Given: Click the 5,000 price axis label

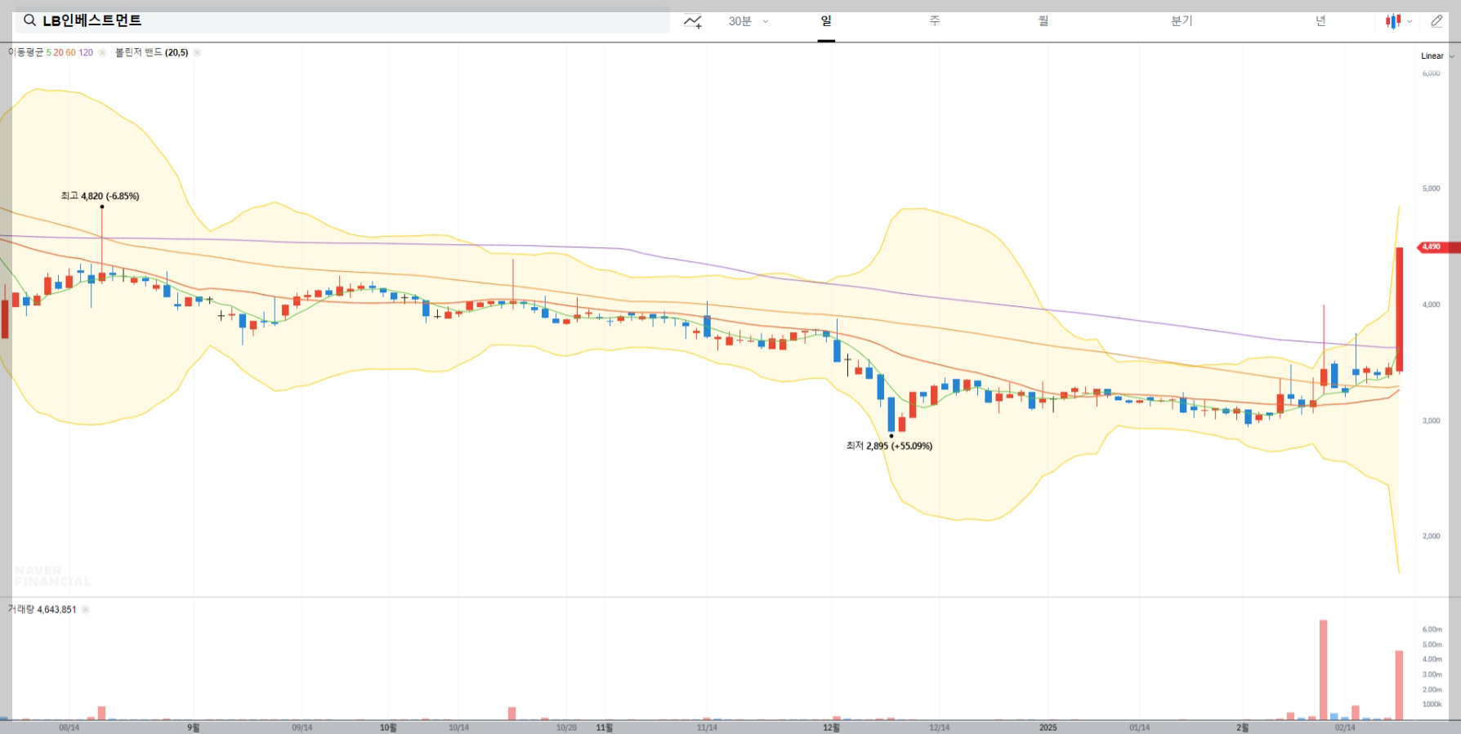Looking at the screenshot, I should (x=1431, y=189).
